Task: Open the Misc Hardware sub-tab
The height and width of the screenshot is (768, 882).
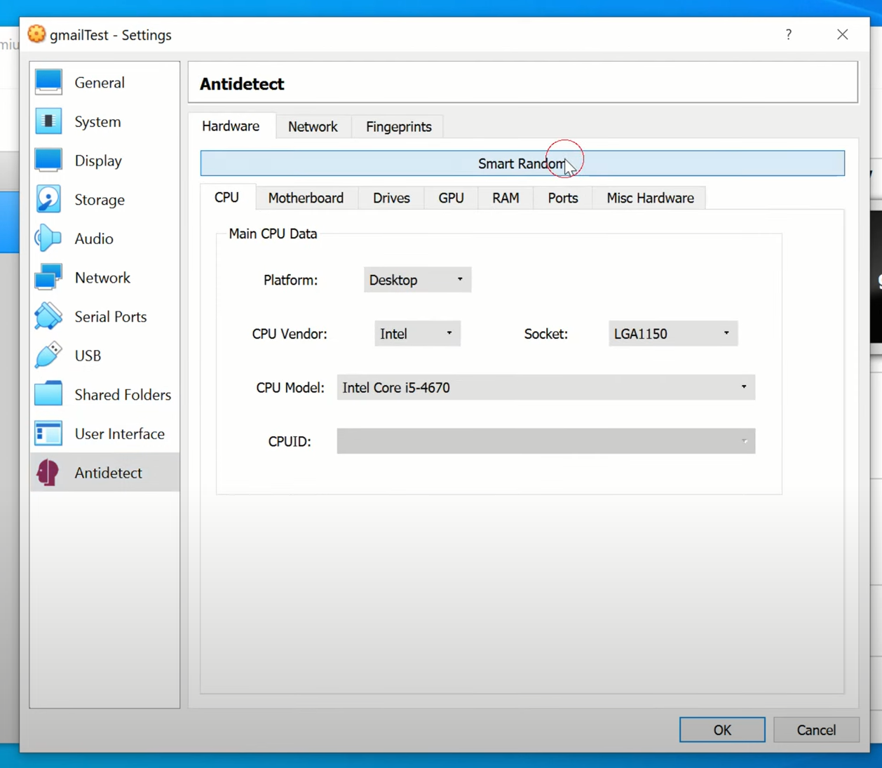Action: 650,198
